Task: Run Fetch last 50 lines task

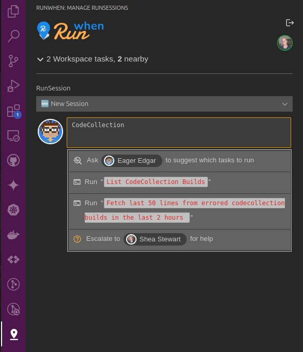Action: coord(179,211)
